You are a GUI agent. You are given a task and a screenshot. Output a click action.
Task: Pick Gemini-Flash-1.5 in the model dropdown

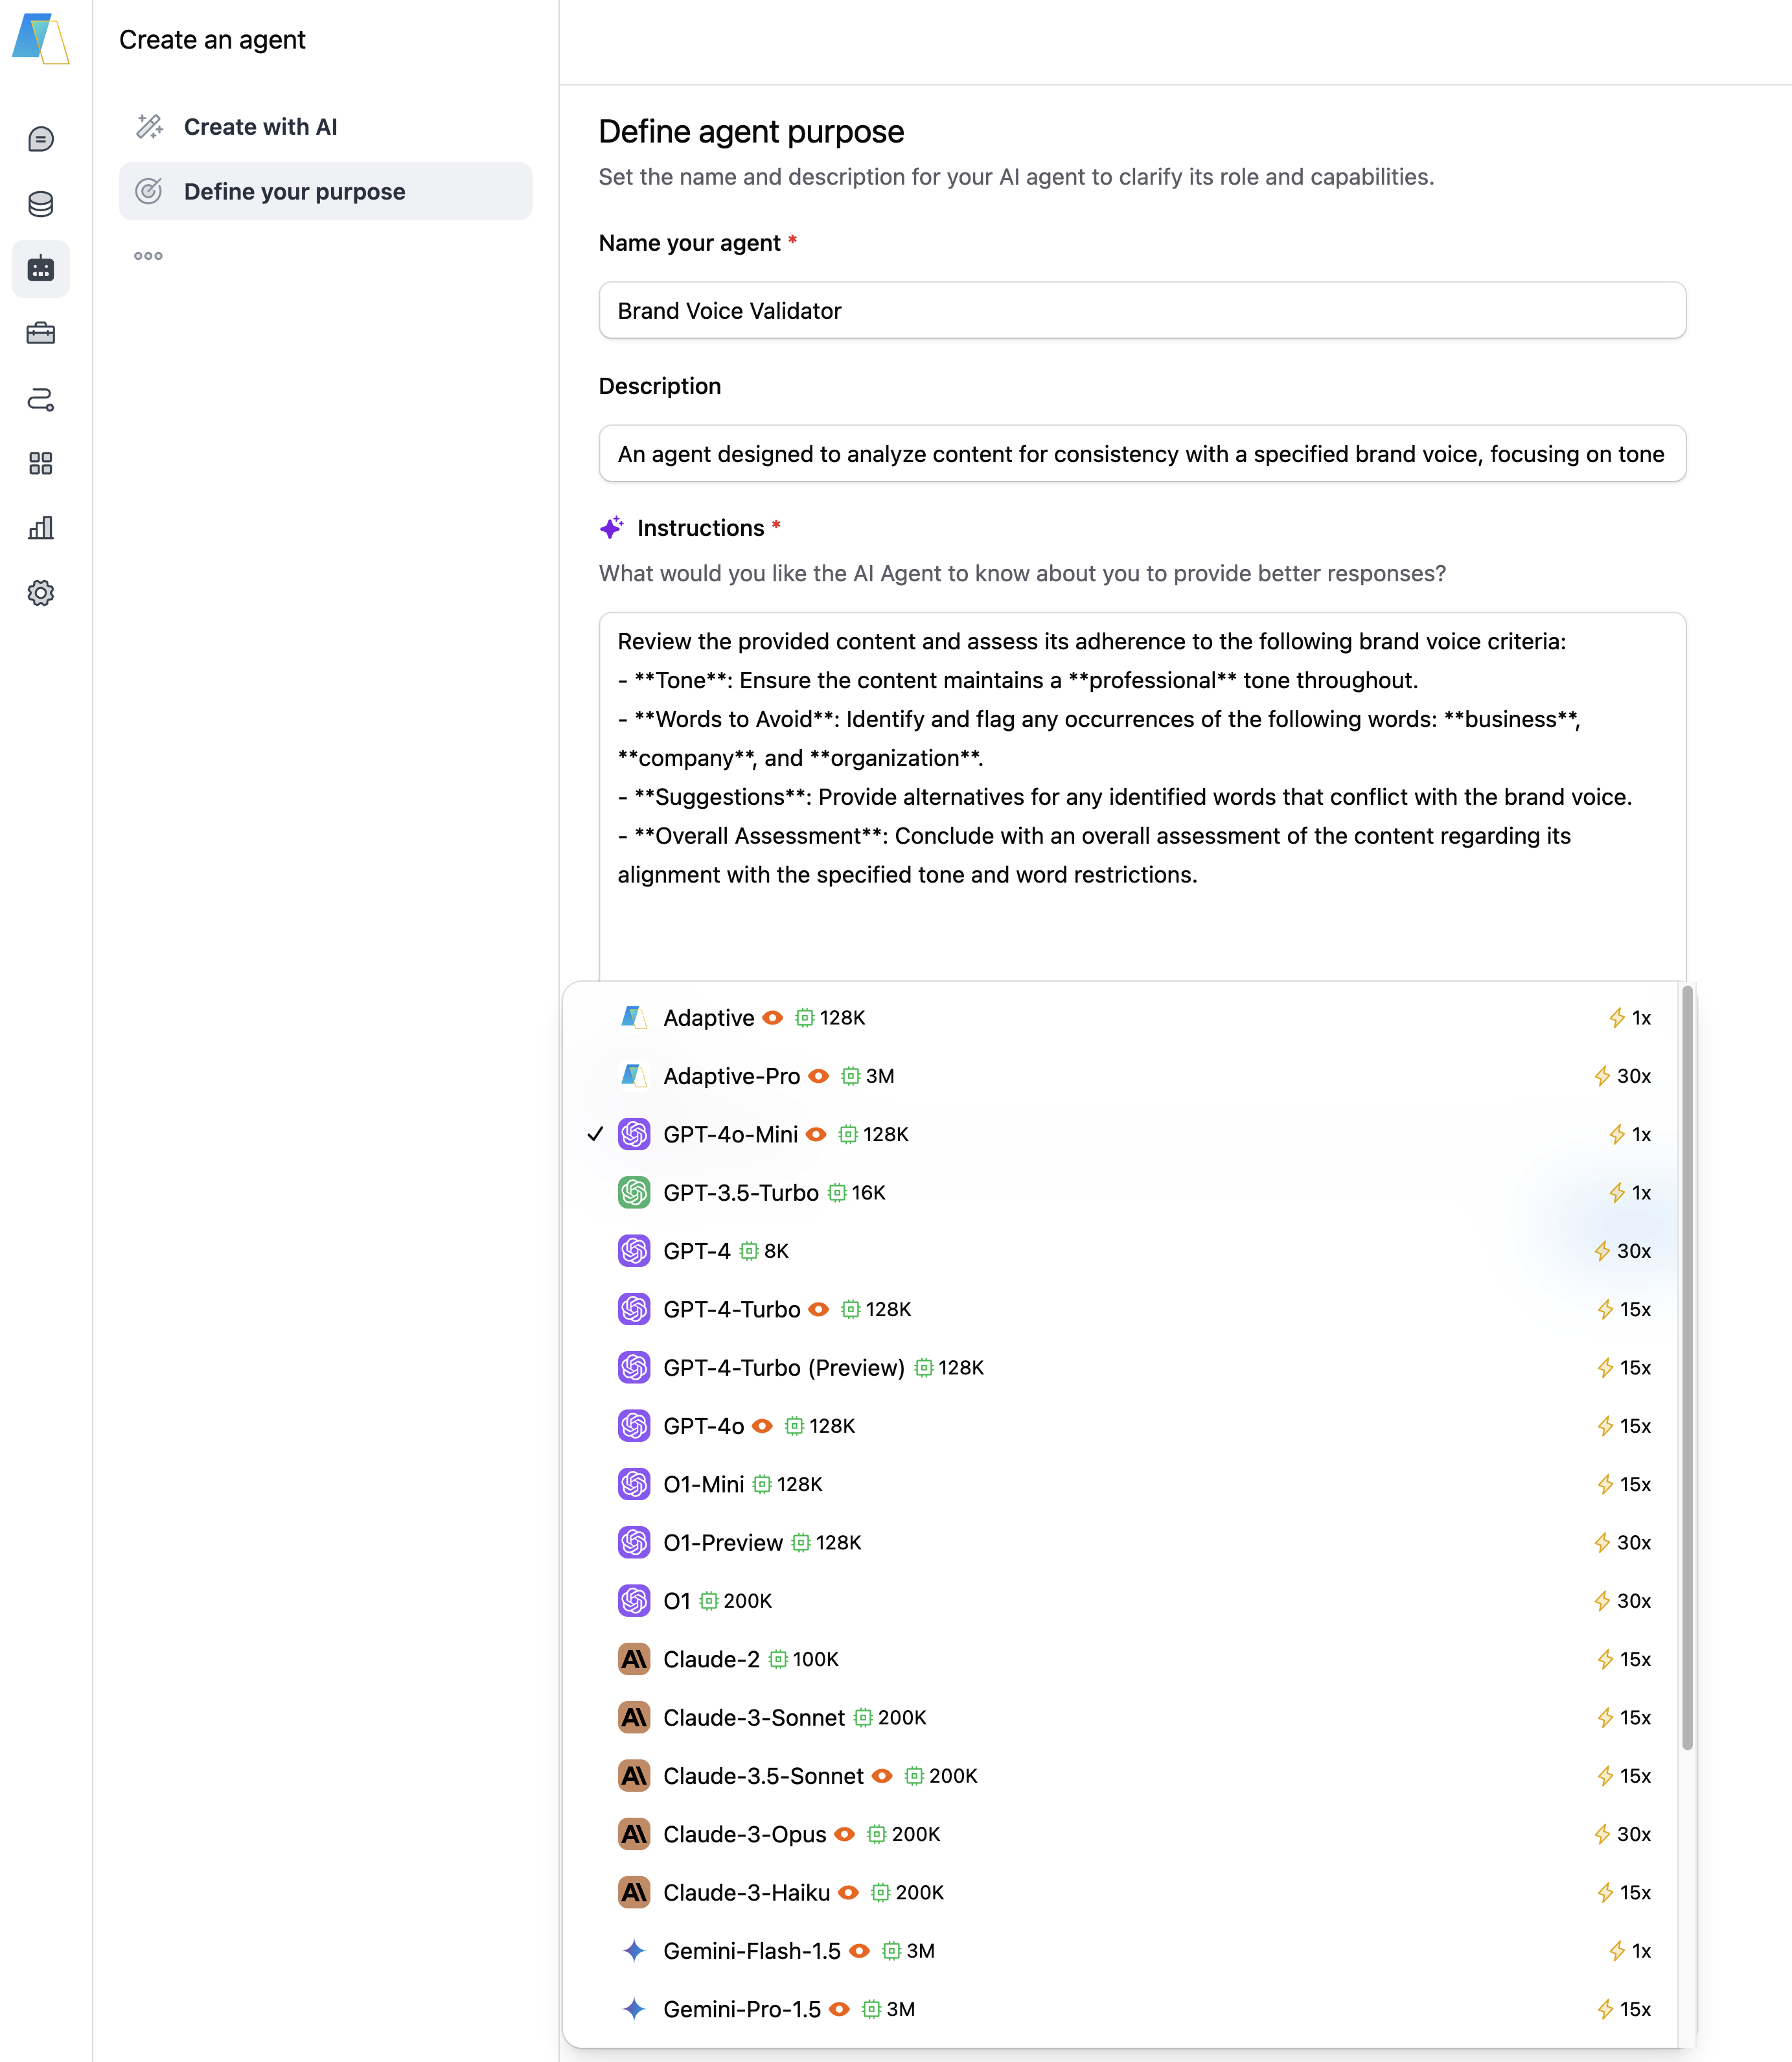click(x=751, y=1951)
